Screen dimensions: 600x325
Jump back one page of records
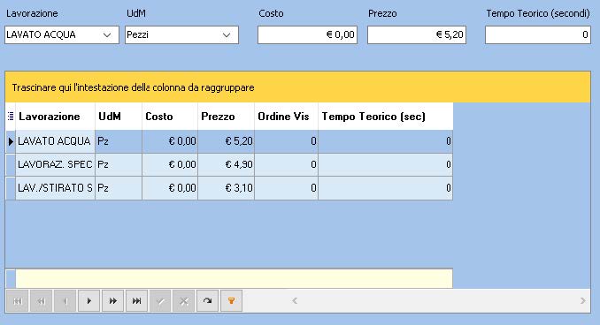click(x=42, y=301)
